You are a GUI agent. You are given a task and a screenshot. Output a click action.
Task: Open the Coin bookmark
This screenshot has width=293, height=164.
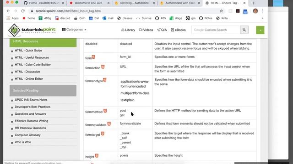(x=80, y=18)
